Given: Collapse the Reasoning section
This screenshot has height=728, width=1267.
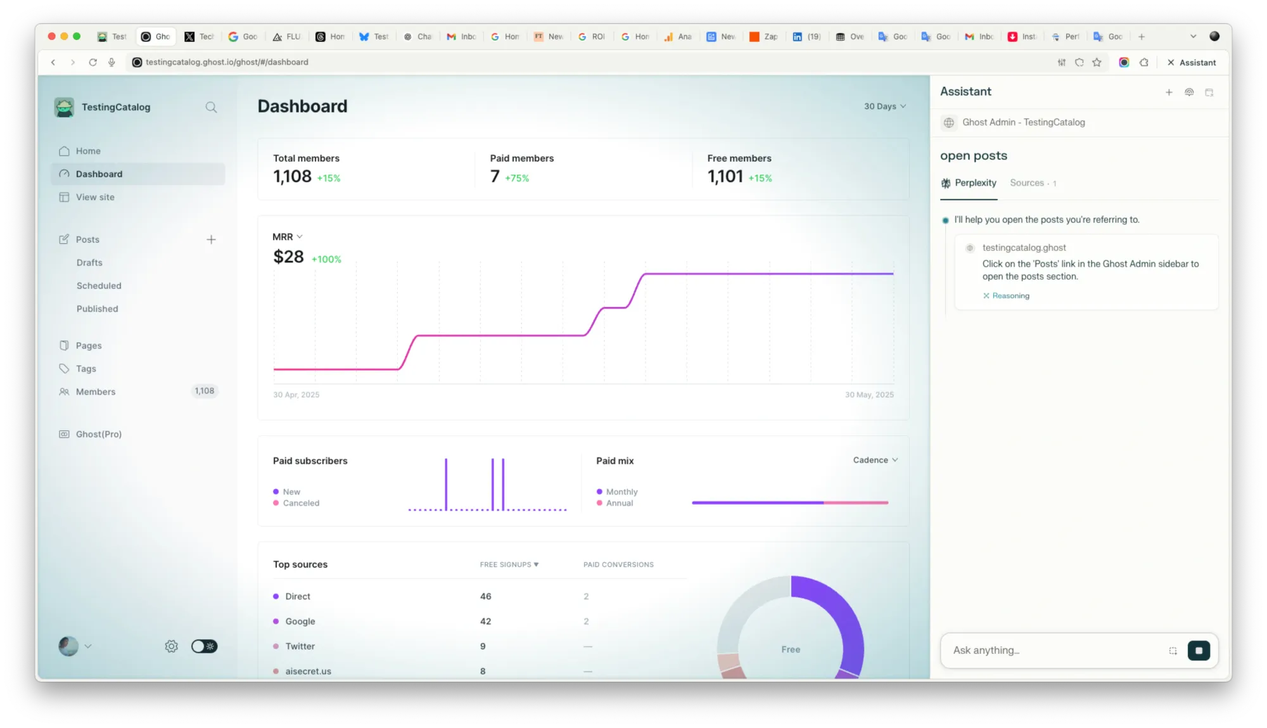Looking at the screenshot, I should (x=1006, y=296).
